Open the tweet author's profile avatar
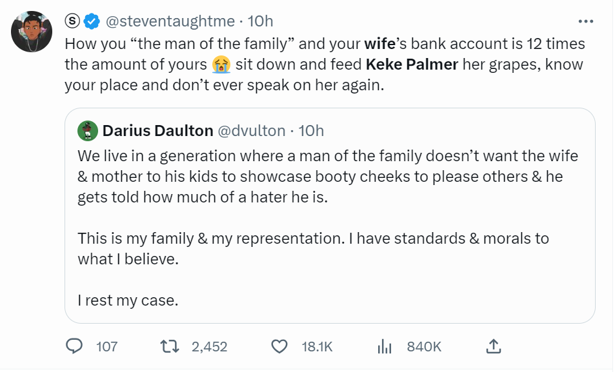The image size is (615, 372). coord(32,32)
